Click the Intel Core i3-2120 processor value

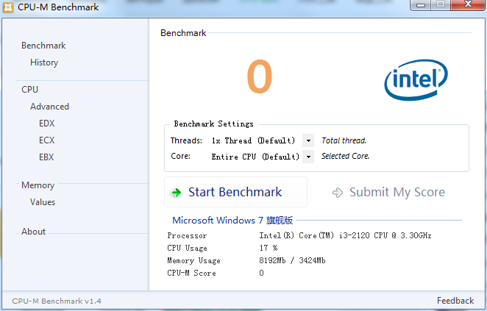pos(345,235)
